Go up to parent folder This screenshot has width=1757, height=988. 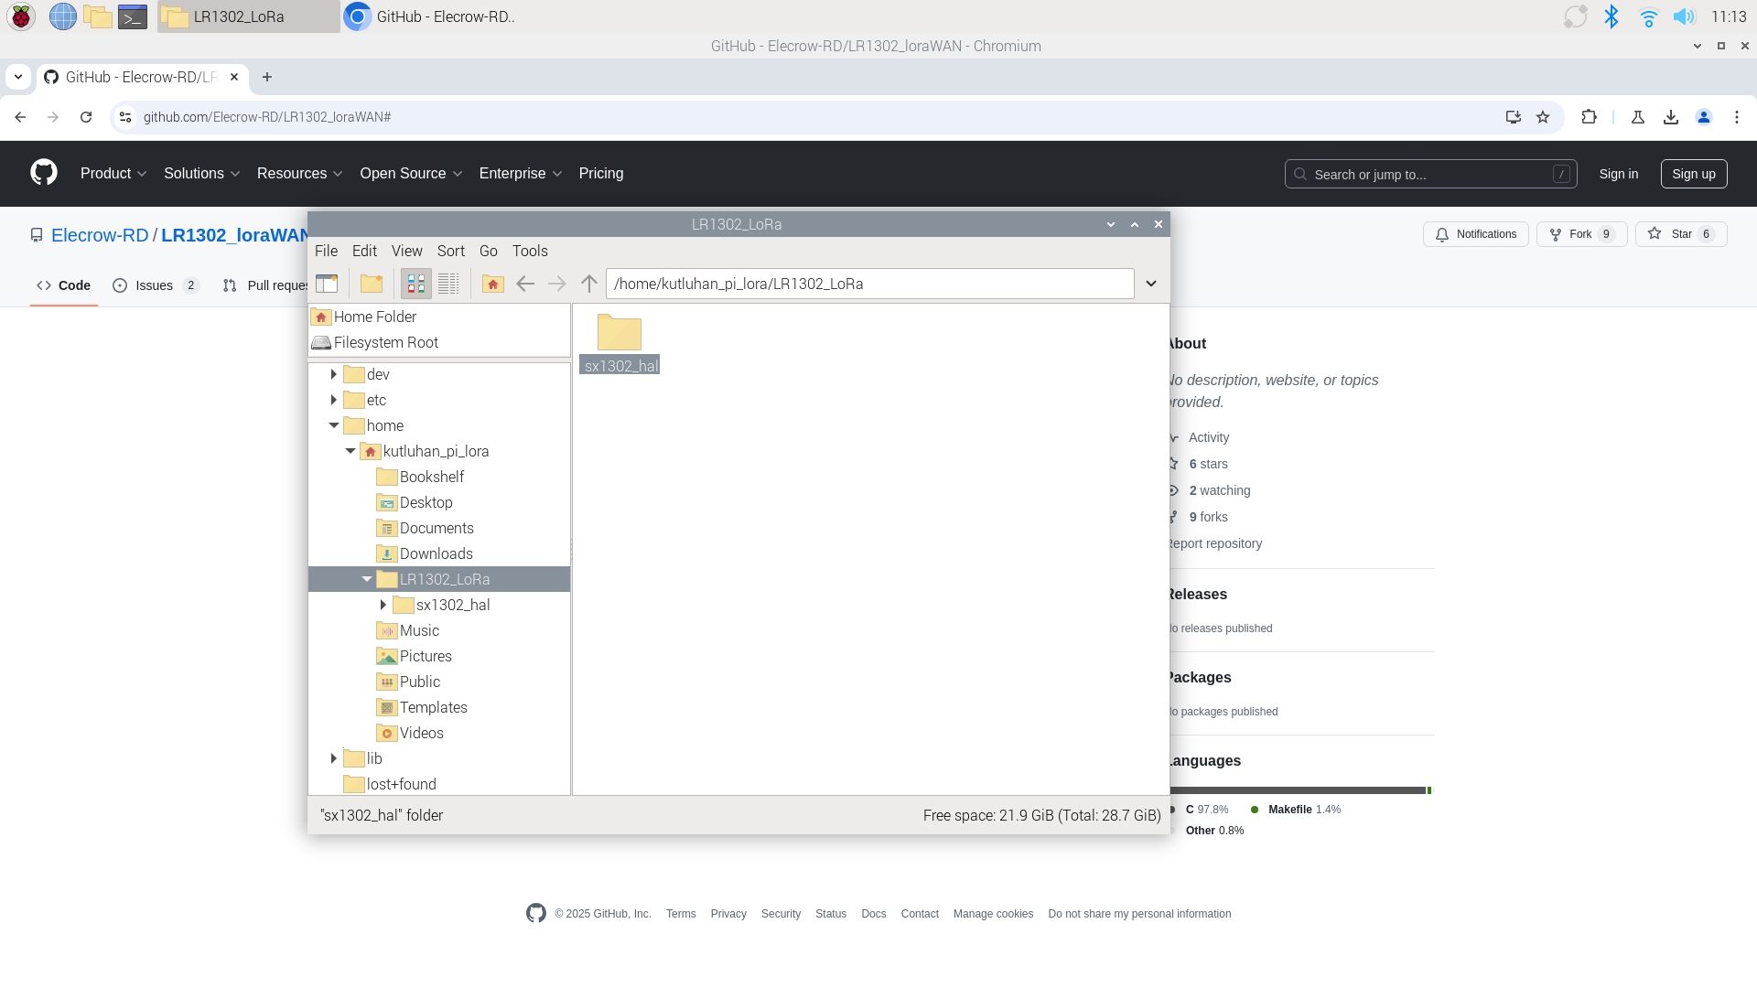tap(589, 284)
